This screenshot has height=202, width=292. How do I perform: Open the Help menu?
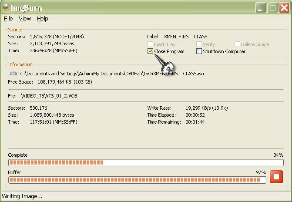click(x=43, y=19)
